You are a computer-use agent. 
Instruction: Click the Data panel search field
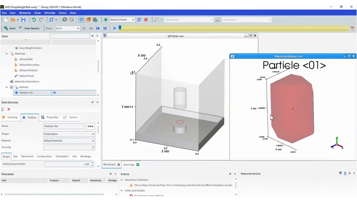(x=70, y=36)
